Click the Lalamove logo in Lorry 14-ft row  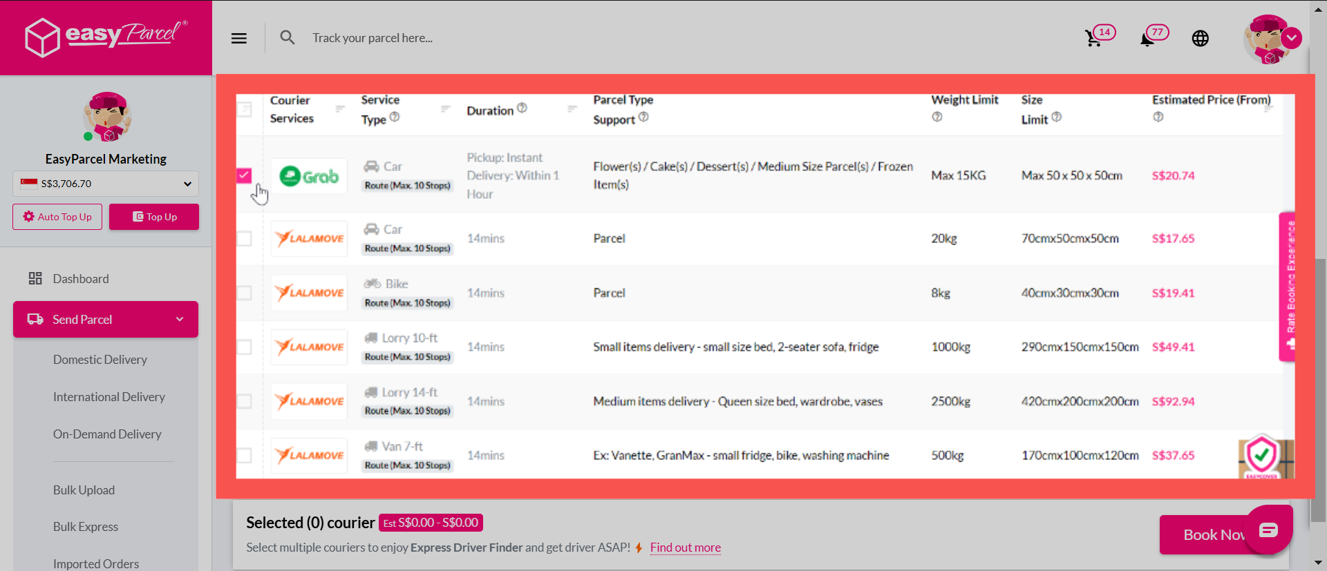point(309,401)
